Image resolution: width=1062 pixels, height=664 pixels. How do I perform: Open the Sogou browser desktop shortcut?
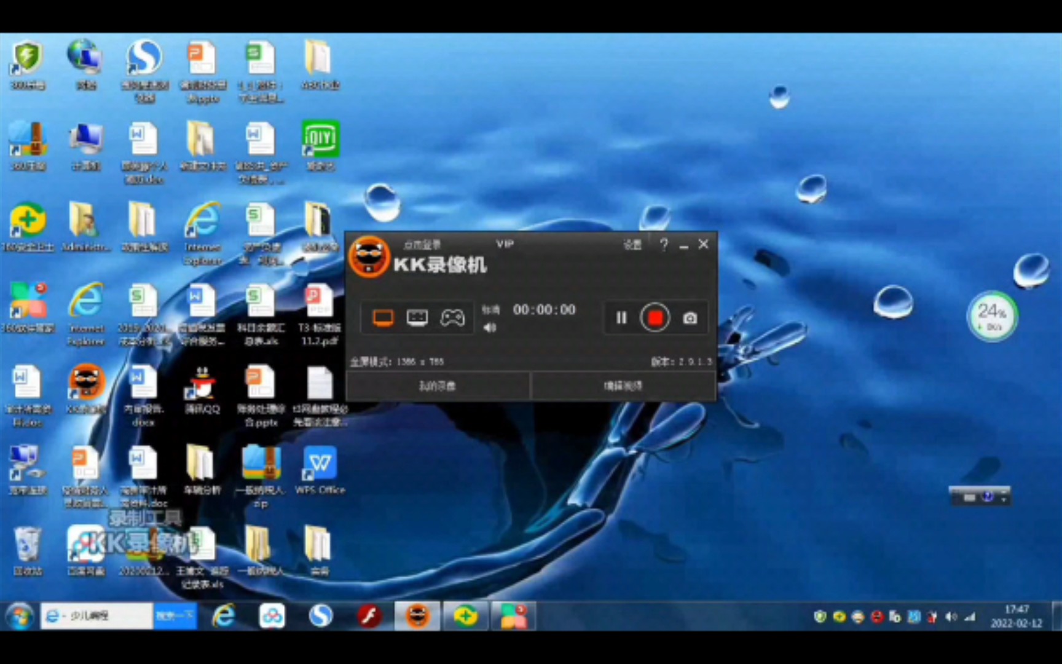(144, 71)
